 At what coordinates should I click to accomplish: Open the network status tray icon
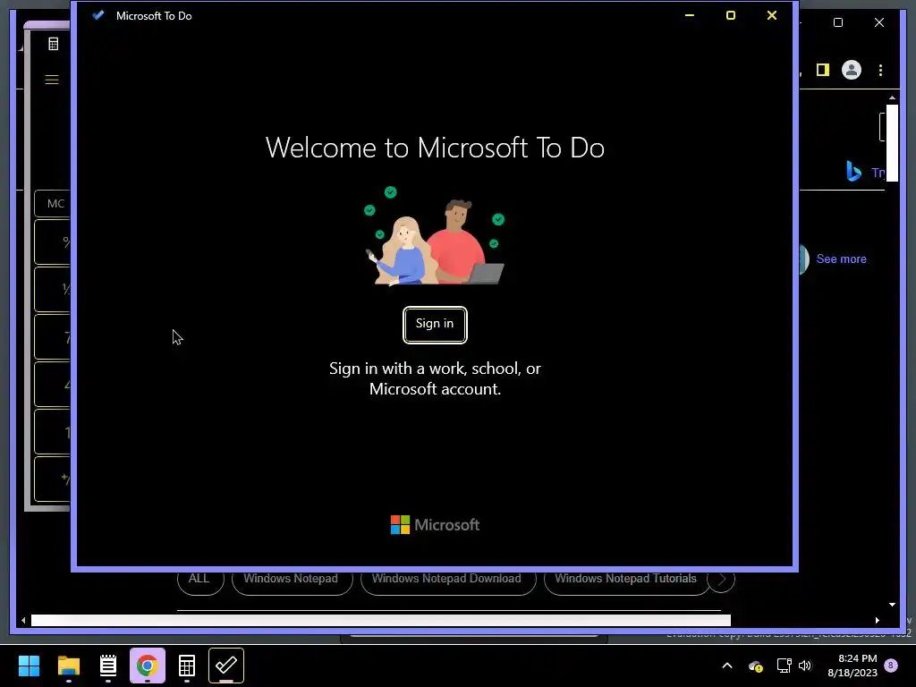(x=784, y=666)
